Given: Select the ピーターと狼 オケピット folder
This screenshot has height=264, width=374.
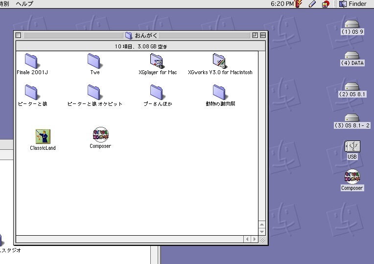Looking at the screenshot, I should [94, 92].
